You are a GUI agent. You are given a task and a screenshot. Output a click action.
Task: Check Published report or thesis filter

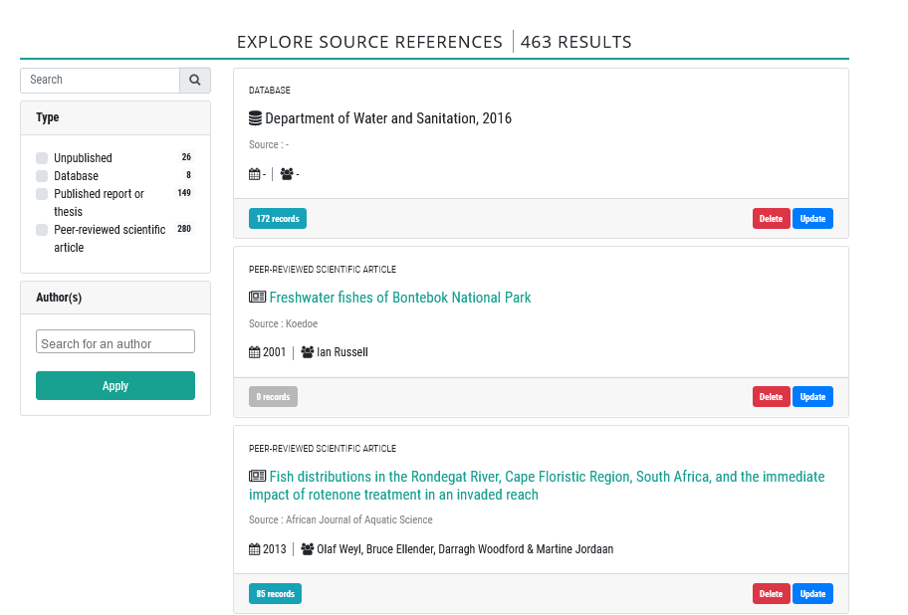coord(42,194)
